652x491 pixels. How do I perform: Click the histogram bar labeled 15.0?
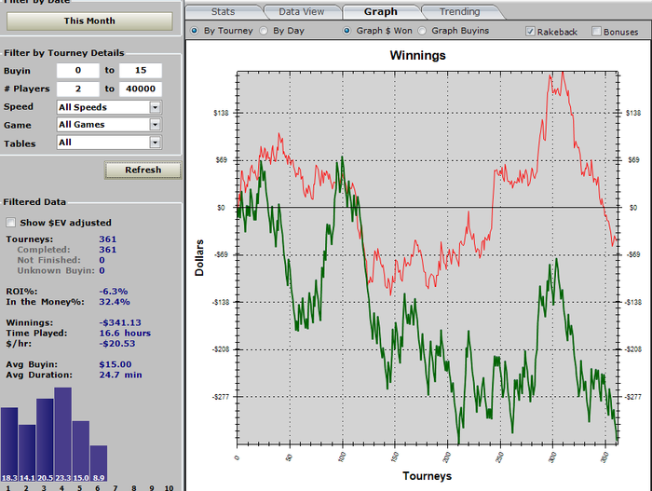coord(81,452)
